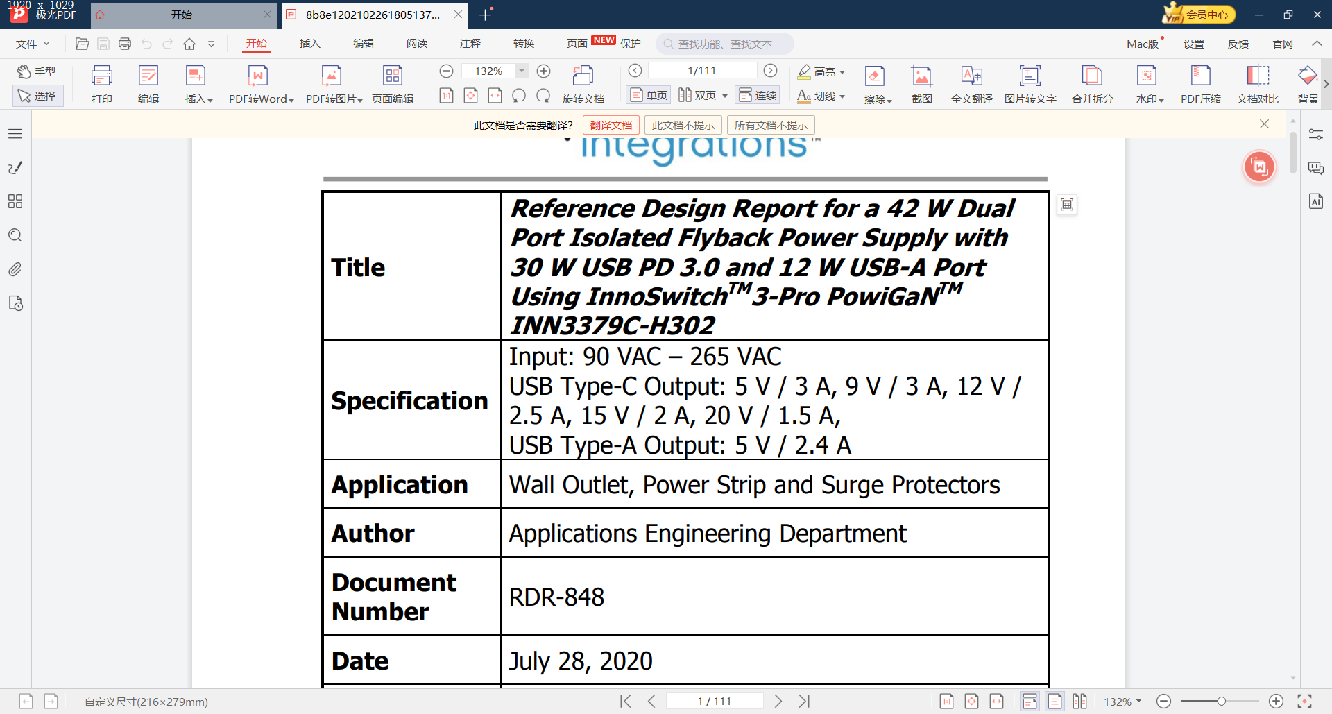Viewport: 1332px width, 714px height.
Task: Open attachments panel paperclip icon
Action: pyautogui.click(x=15, y=269)
